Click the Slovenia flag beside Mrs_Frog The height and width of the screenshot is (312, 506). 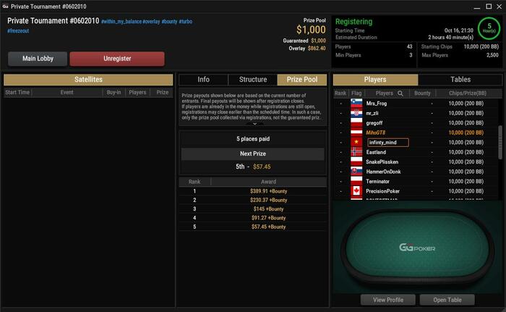point(356,103)
